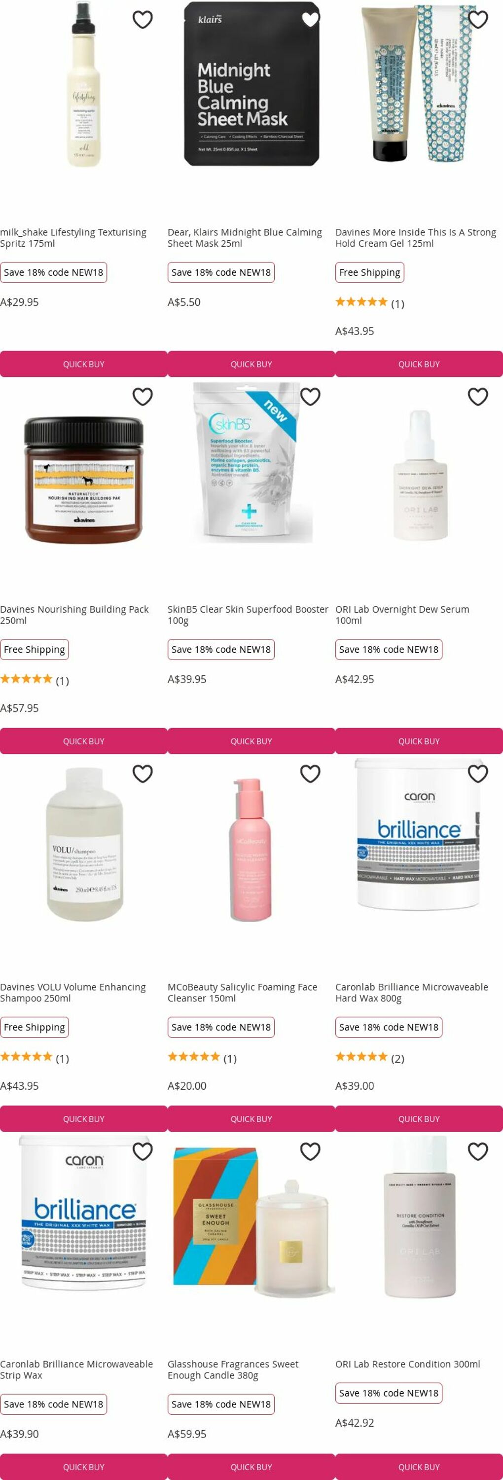Favorite the Davines Strong Hold Cream Gel

click(x=478, y=20)
